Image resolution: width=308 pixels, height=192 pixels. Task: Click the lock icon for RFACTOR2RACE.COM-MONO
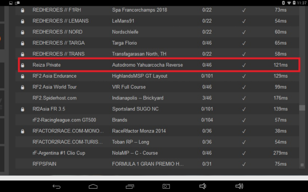click(23, 131)
